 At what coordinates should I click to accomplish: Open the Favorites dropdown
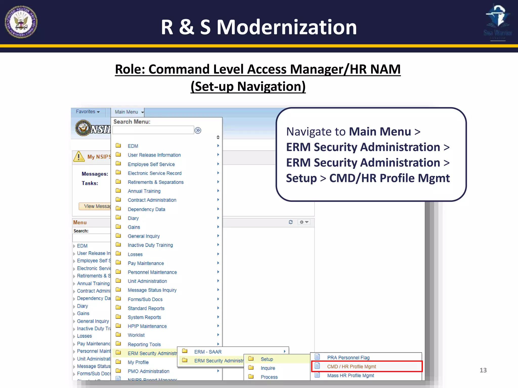click(88, 112)
